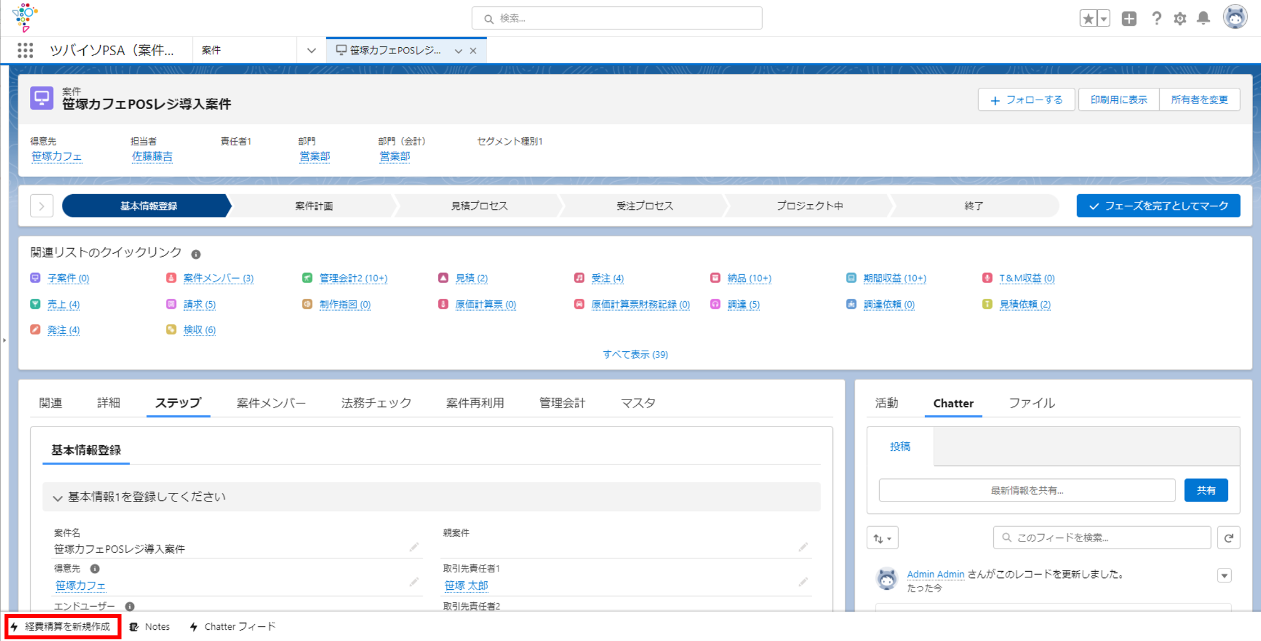This screenshot has height=641, width=1261.
Task: Select the 案件計画 path stage
Action: (313, 206)
